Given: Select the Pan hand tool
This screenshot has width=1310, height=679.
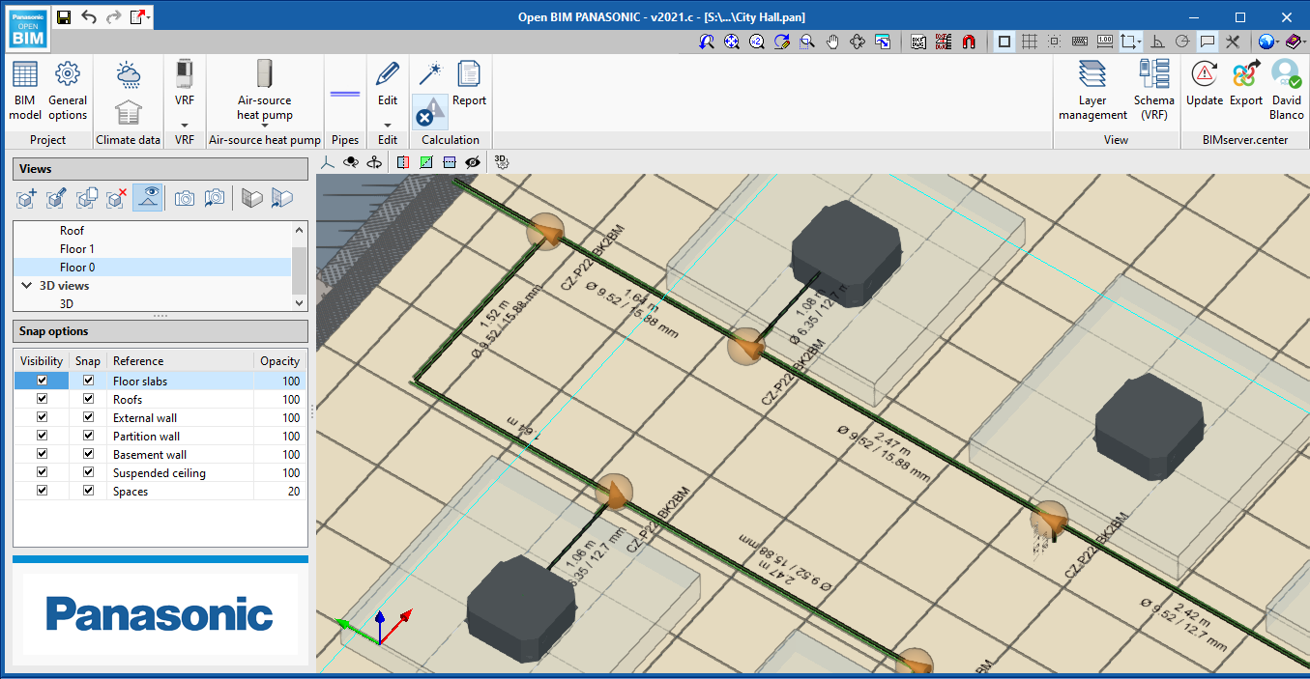Looking at the screenshot, I should [832, 42].
